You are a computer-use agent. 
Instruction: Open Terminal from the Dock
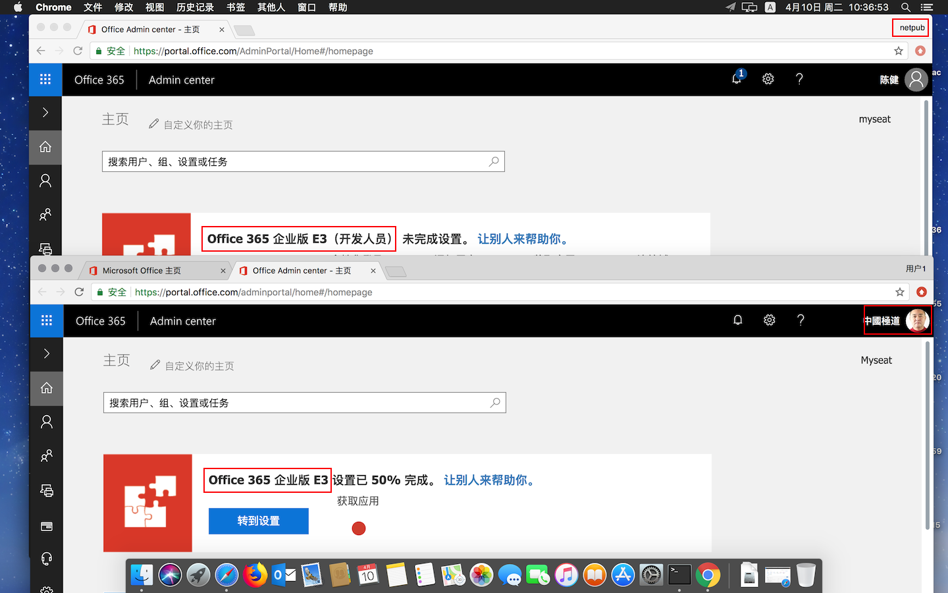[x=679, y=575]
